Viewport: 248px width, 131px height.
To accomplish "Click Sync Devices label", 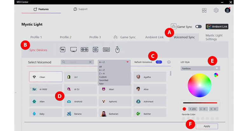I will 38,50.
